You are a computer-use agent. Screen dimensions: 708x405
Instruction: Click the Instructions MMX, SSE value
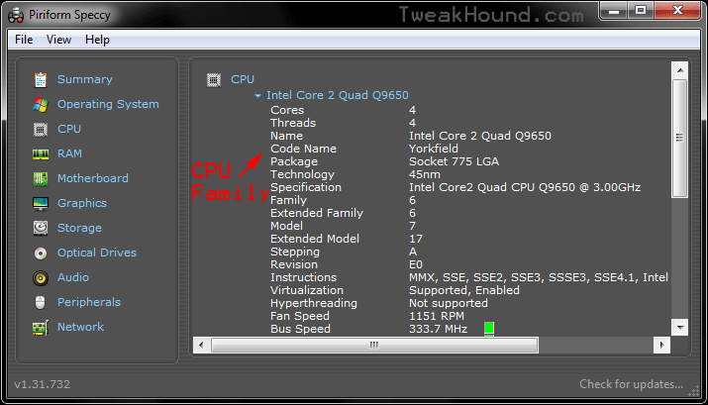coord(539,277)
